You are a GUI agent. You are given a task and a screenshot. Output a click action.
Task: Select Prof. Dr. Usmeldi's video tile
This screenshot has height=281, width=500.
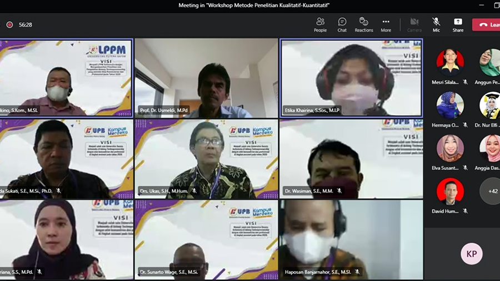[206, 77]
